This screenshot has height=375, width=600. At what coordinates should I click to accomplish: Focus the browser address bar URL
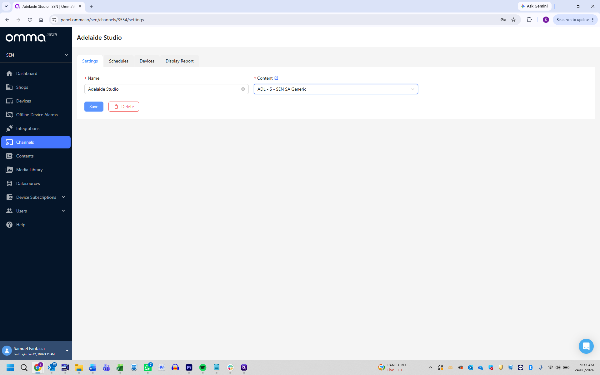pyautogui.click(x=102, y=20)
